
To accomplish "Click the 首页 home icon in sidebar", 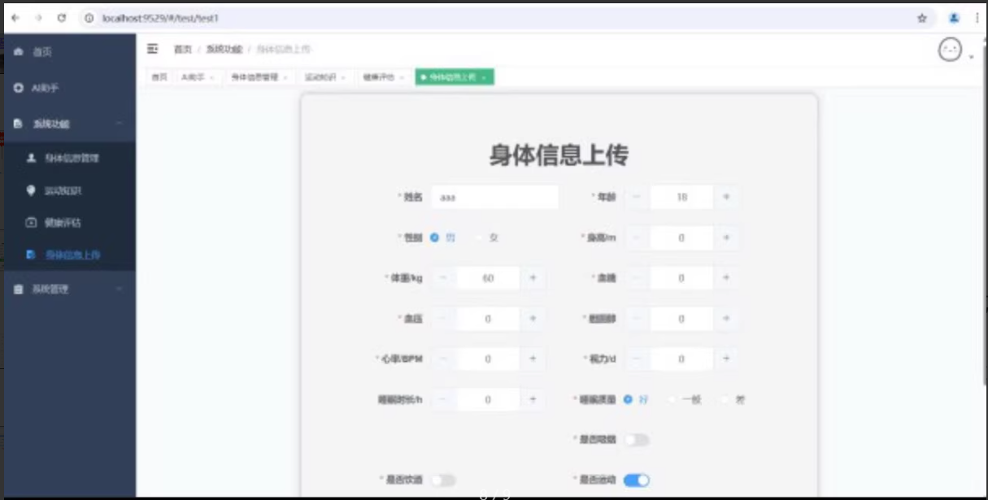I will 19,51.
